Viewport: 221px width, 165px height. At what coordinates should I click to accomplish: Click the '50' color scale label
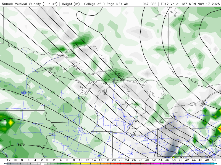tap(214, 160)
